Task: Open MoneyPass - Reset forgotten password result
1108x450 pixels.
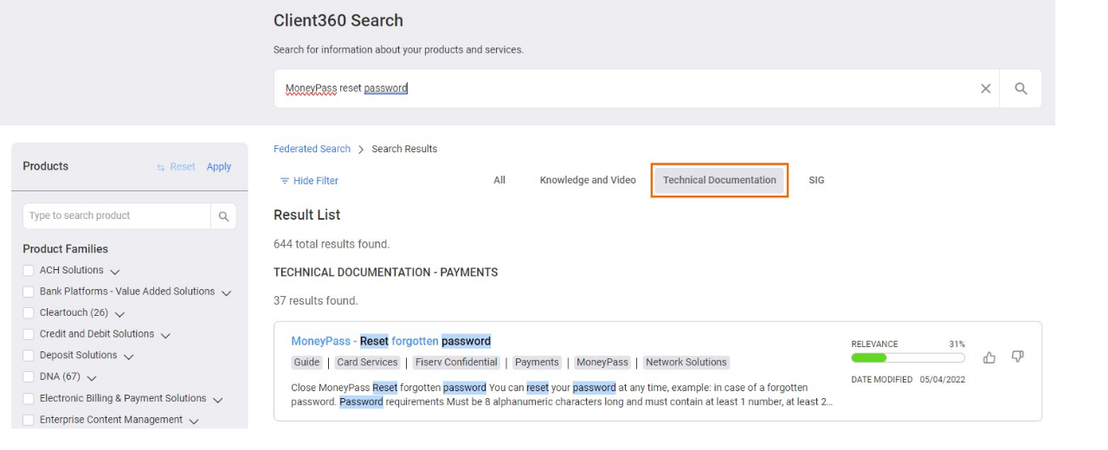Action: click(391, 341)
